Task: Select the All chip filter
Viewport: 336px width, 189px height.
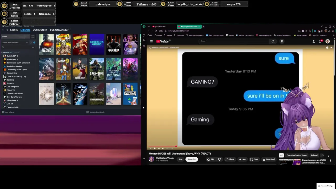Action: [281, 155]
